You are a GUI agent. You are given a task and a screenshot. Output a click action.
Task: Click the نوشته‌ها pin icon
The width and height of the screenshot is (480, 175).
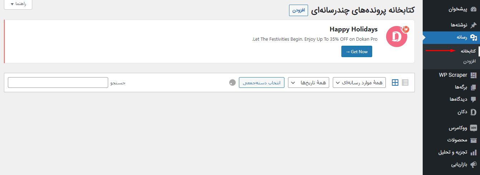(473, 25)
